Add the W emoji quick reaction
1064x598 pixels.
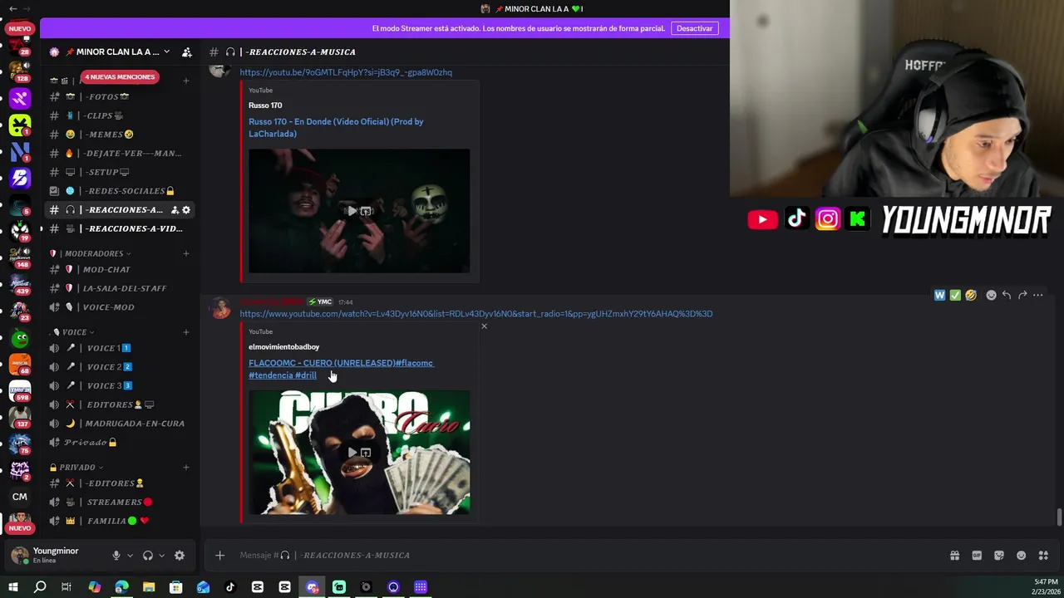pyautogui.click(x=939, y=295)
